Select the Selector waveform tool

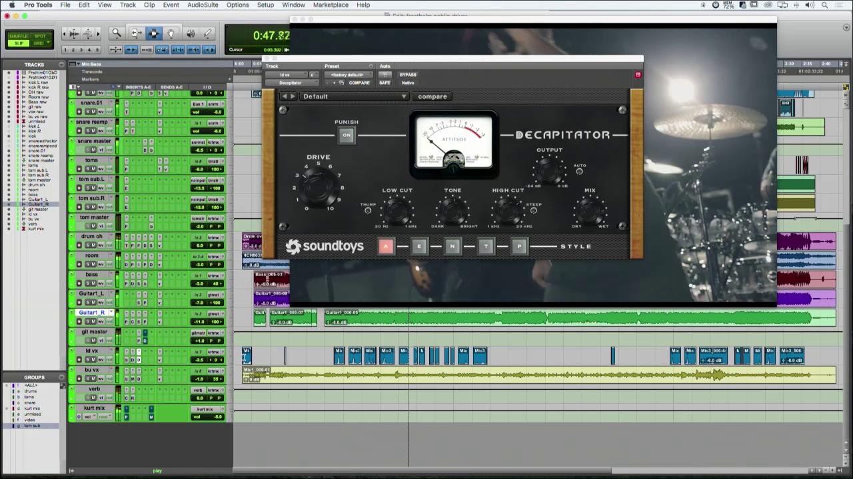tap(154, 33)
